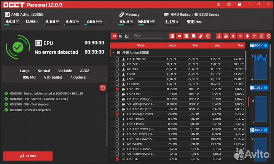Toggle the current sensor type filter
The image size is (274, 164).
240,36
